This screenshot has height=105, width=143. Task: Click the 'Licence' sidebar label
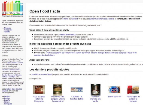tap(5, 56)
